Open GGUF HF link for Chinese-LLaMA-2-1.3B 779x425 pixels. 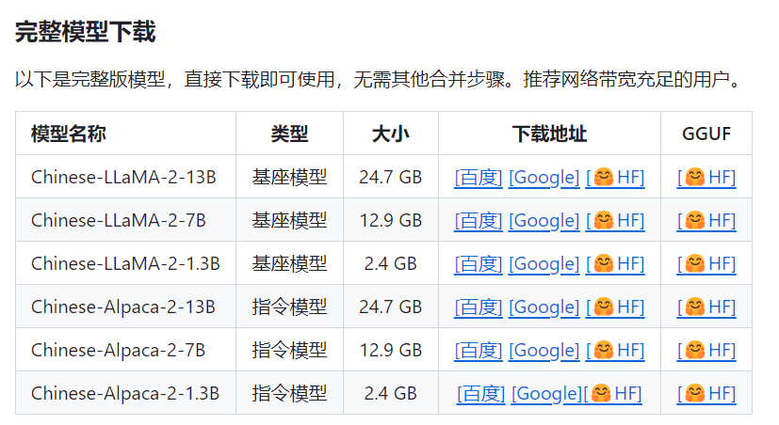pos(706,264)
